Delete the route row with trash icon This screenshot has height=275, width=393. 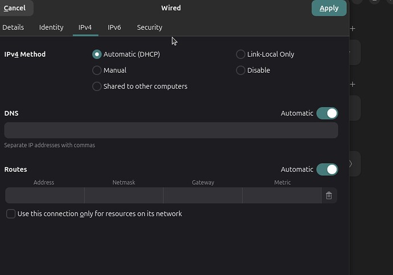pos(329,195)
